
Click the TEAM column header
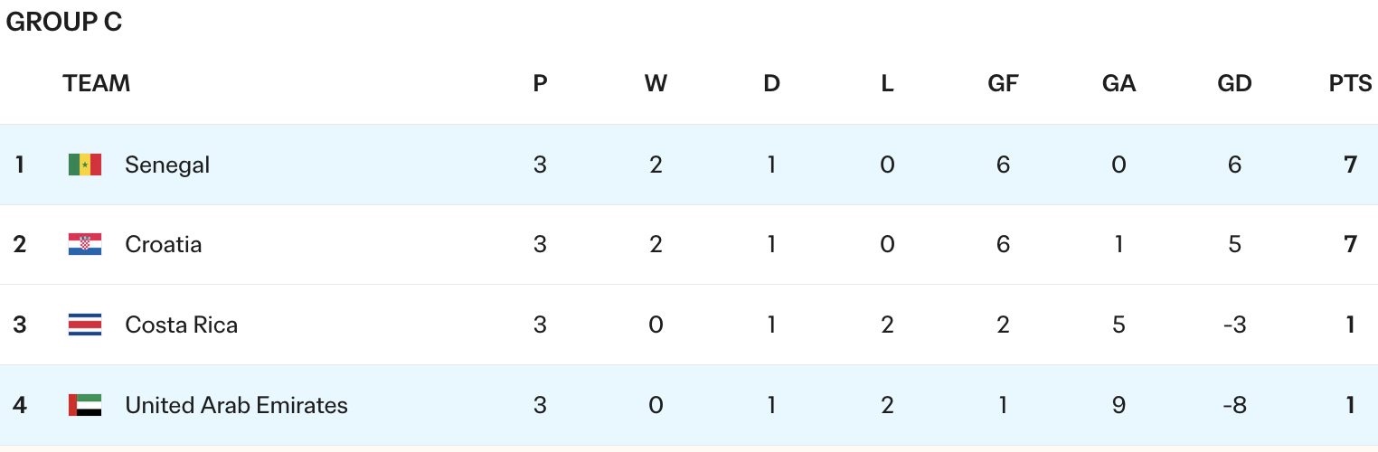pos(97,84)
